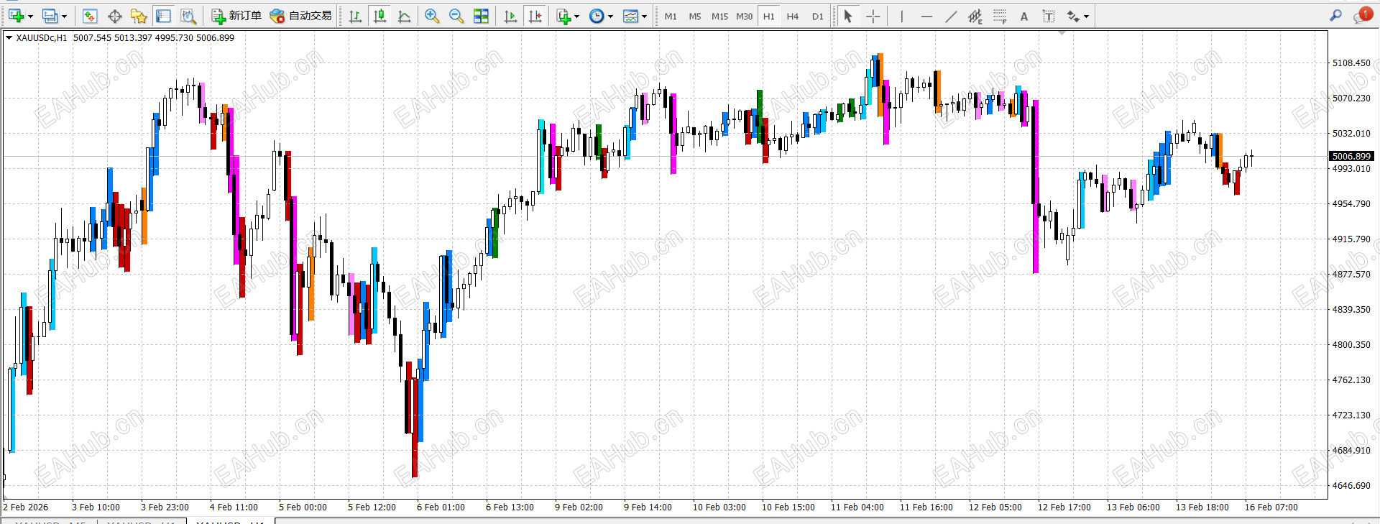Switch to candlestick chart display
The image size is (1380, 524).
pos(379,16)
